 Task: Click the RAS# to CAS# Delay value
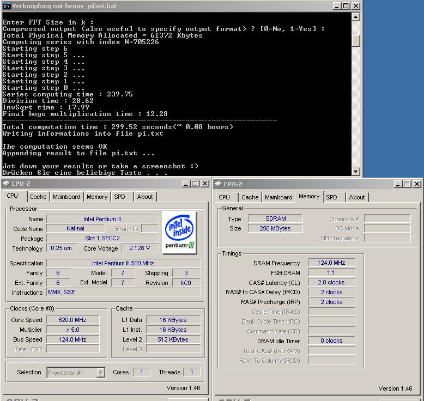pos(331,292)
